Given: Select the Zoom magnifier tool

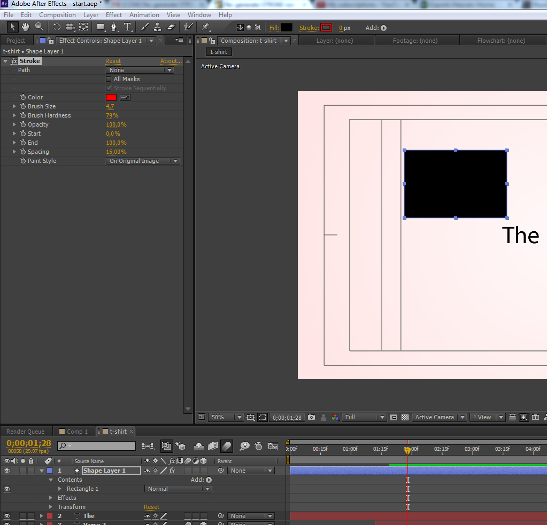Looking at the screenshot, I should 39,27.
